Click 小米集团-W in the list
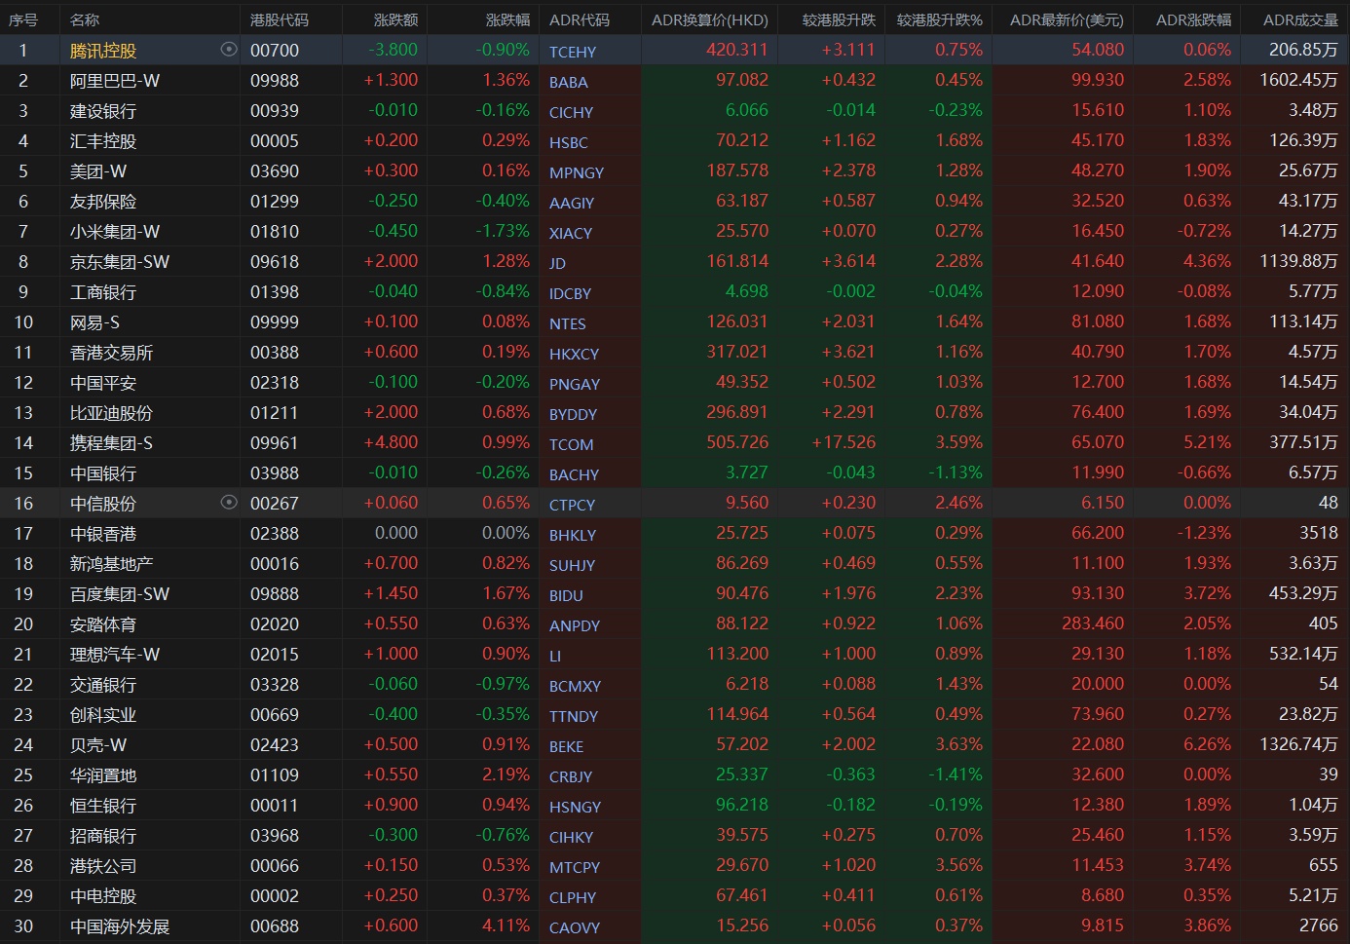 coord(115,232)
